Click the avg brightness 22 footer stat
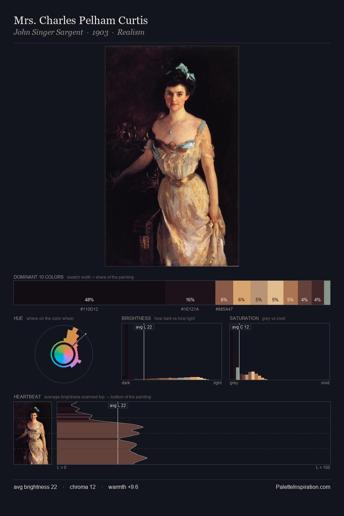Viewport: 344px width, 516px height. (35, 487)
